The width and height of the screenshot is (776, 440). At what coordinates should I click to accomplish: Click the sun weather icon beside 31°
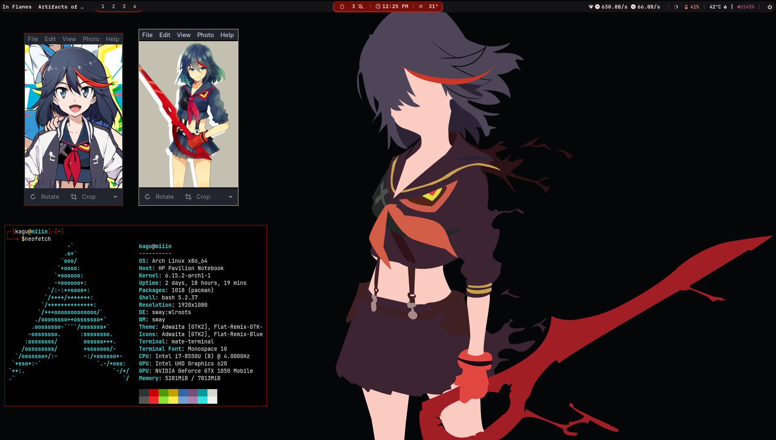pyautogui.click(x=421, y=7)
